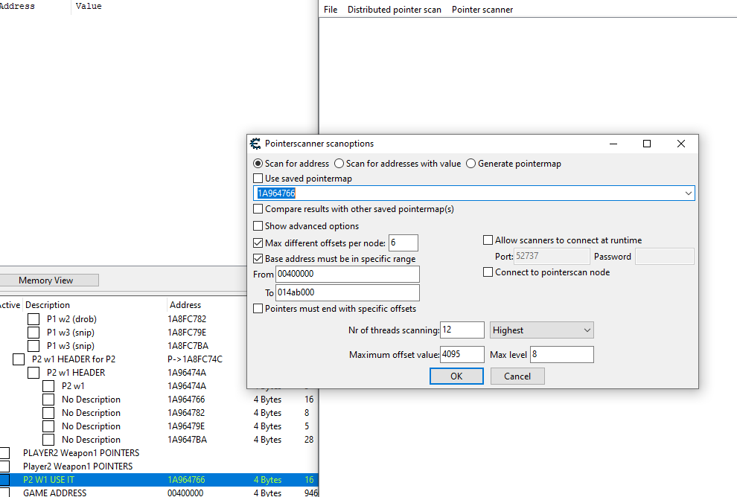Click the Cheat Engine icon in dialog title

click(256, 144)
